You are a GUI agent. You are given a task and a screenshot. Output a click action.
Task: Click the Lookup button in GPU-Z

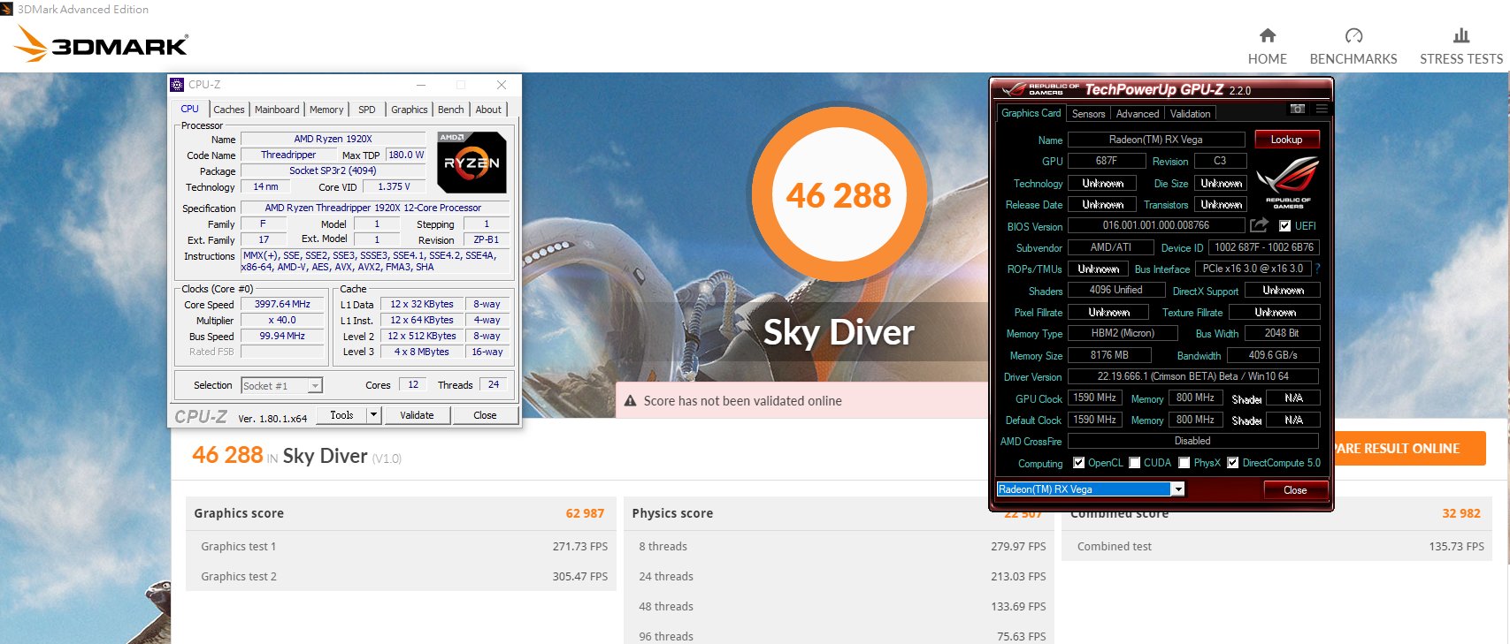pyautogui.click(x=1285, y=140)
